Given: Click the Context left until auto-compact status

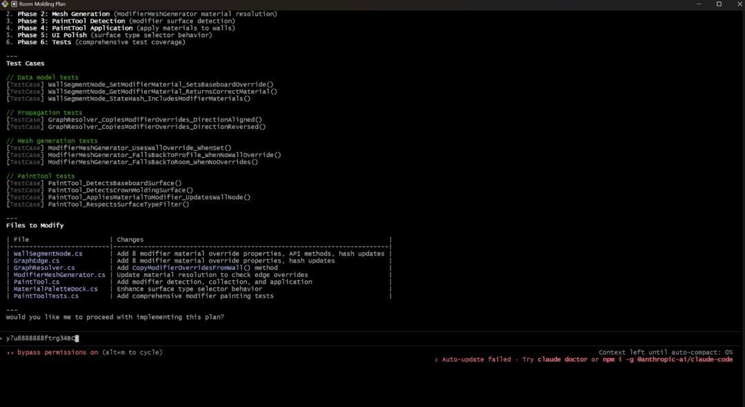Looking at the screenshot, I should (665, 353).
